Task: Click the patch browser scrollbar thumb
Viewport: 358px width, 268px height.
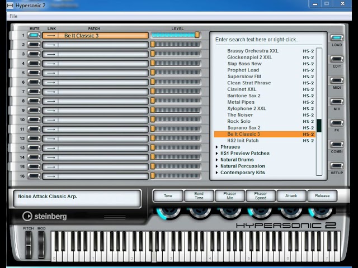Action: [319, 125]
